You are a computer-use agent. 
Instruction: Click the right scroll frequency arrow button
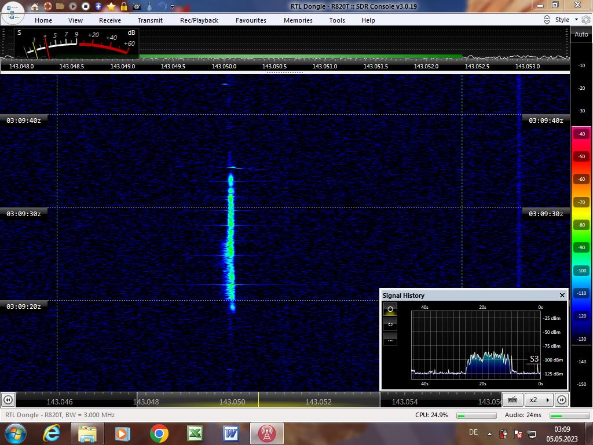(x=562, y=400)
